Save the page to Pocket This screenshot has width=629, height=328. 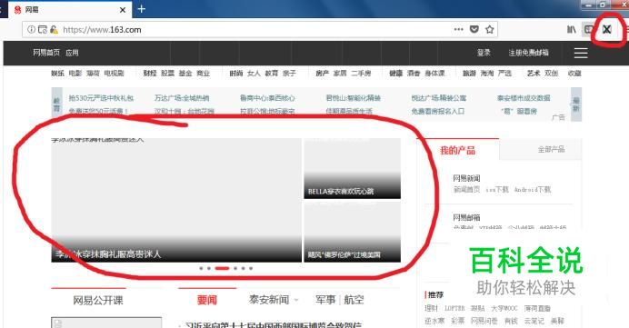point(474,29)
